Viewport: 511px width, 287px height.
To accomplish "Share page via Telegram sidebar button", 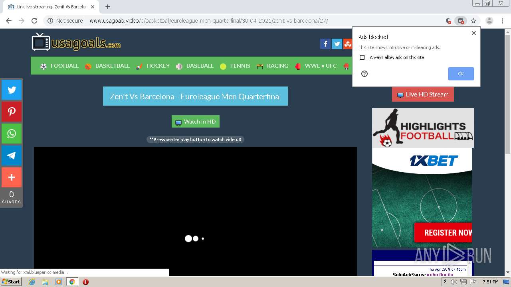I will (12, 155).
